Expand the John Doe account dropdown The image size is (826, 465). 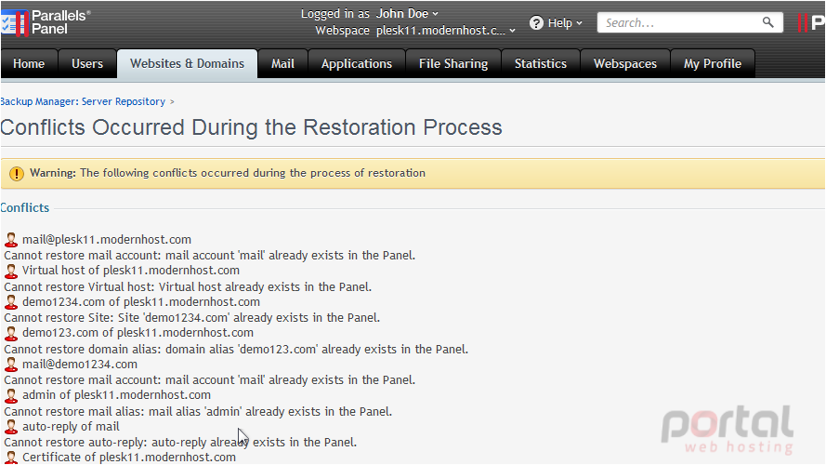(x=407, y=14)
